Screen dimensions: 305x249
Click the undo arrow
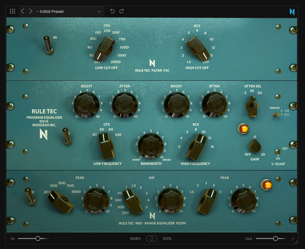(112, 11)
